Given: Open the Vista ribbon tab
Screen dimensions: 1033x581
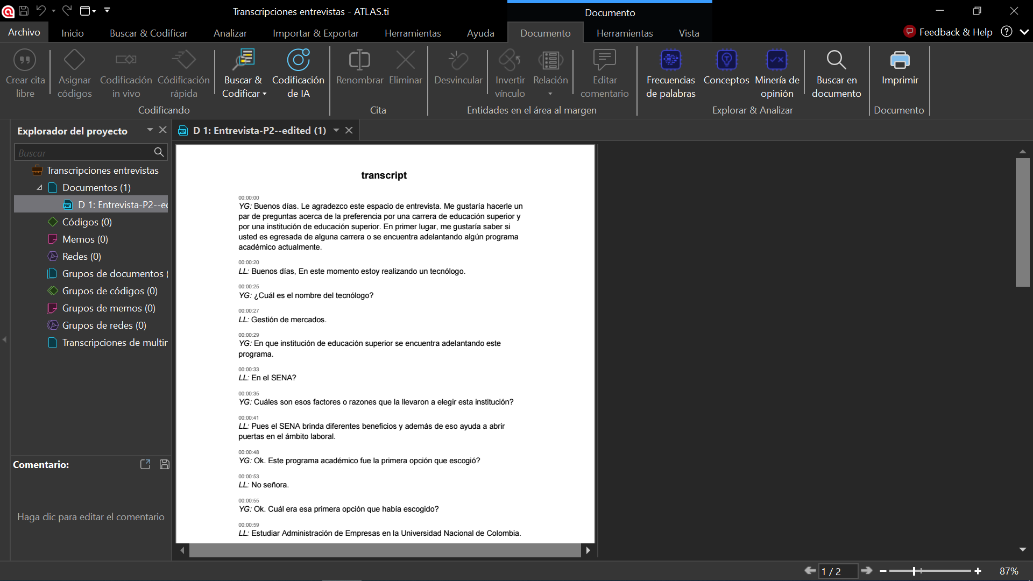Looking at the screenshot, I should pos(689,33).
